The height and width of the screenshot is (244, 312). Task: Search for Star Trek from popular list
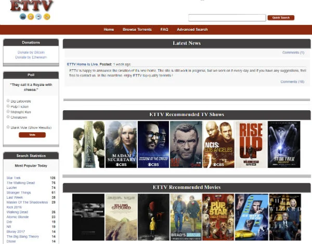[14, 178]
